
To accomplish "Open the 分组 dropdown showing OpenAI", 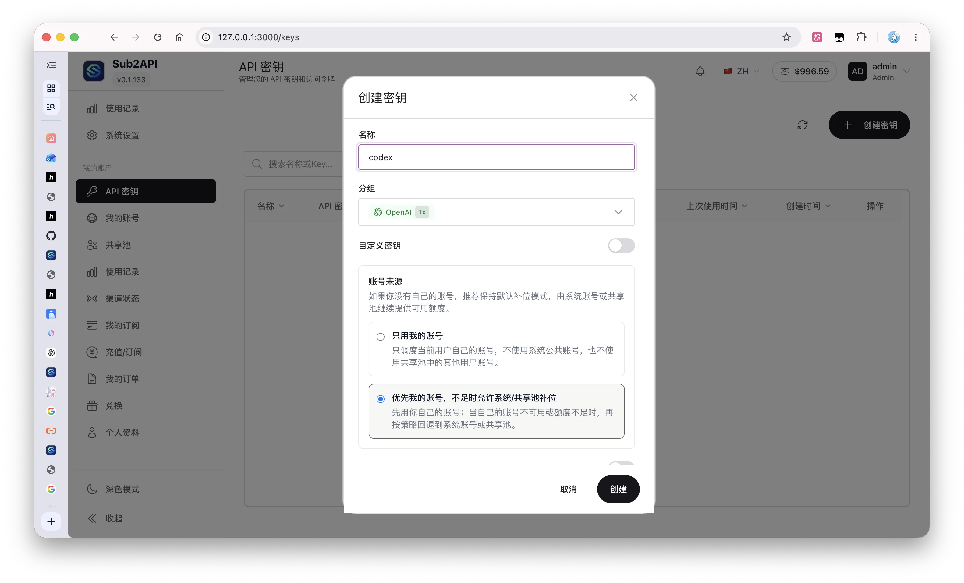I will tap(496, 212).
